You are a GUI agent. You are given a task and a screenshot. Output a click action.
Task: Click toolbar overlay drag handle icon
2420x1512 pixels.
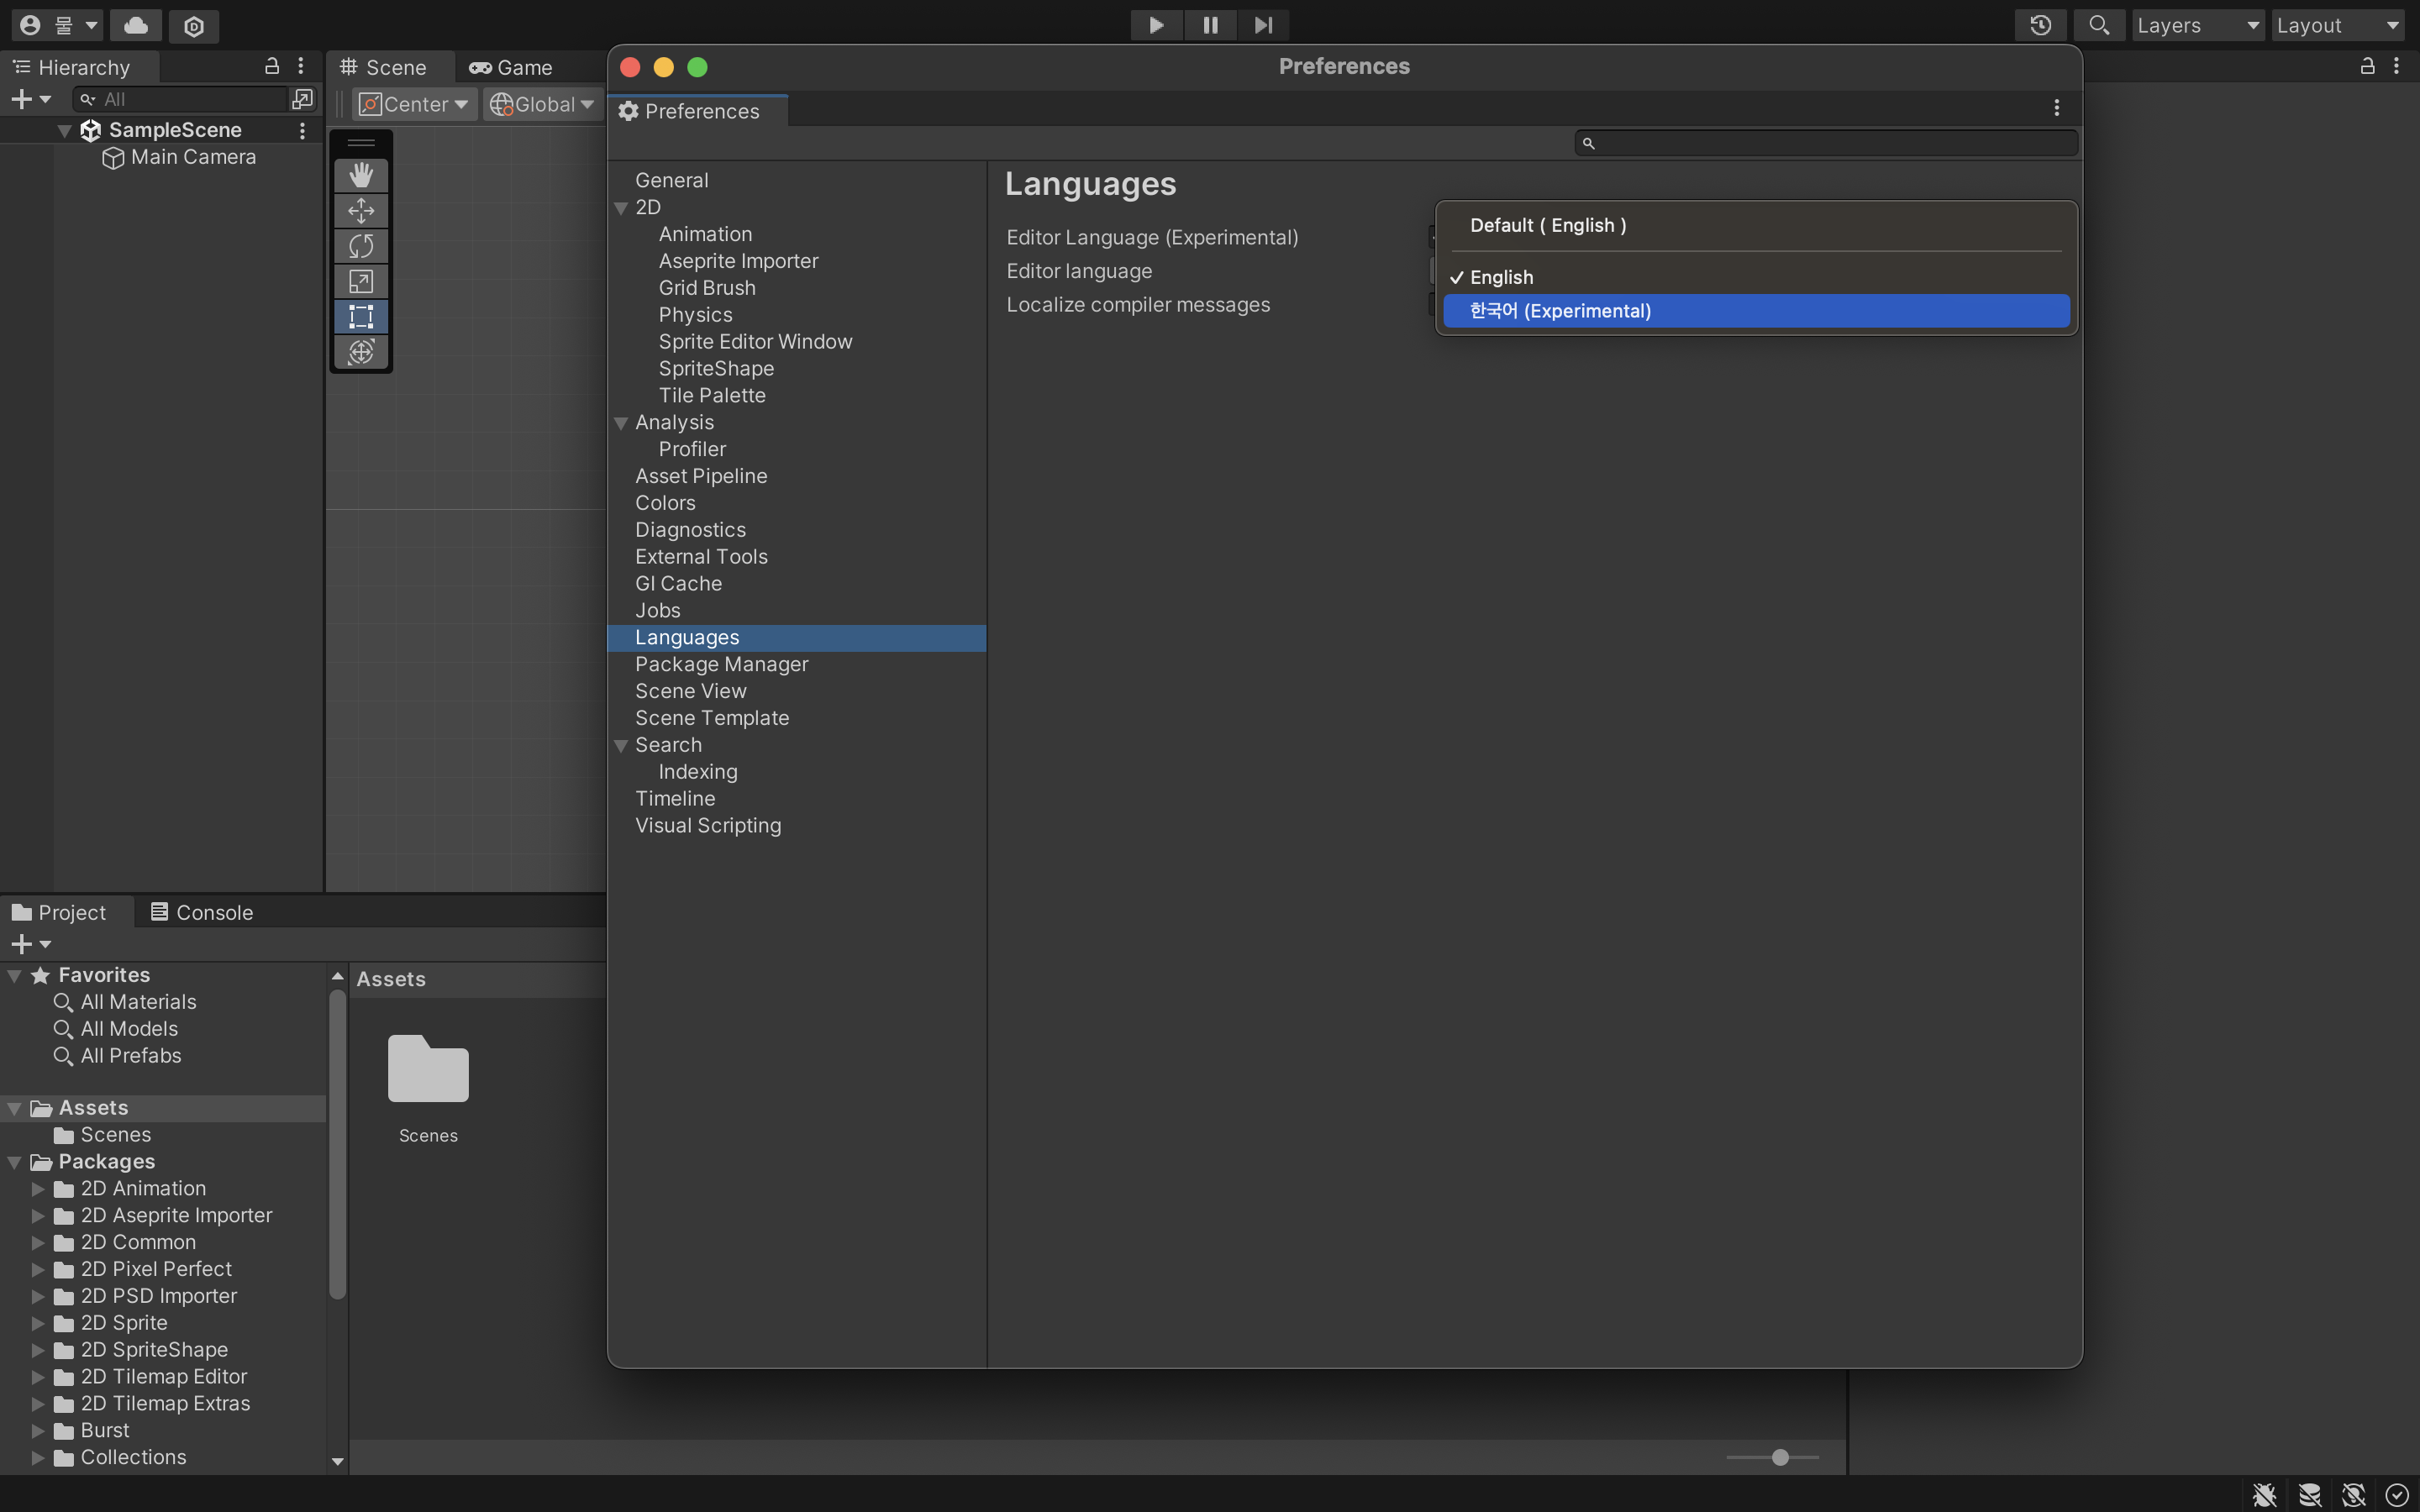[x=361, y=142]
